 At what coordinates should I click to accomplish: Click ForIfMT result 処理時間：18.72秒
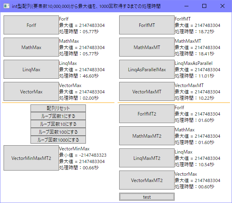194,32
